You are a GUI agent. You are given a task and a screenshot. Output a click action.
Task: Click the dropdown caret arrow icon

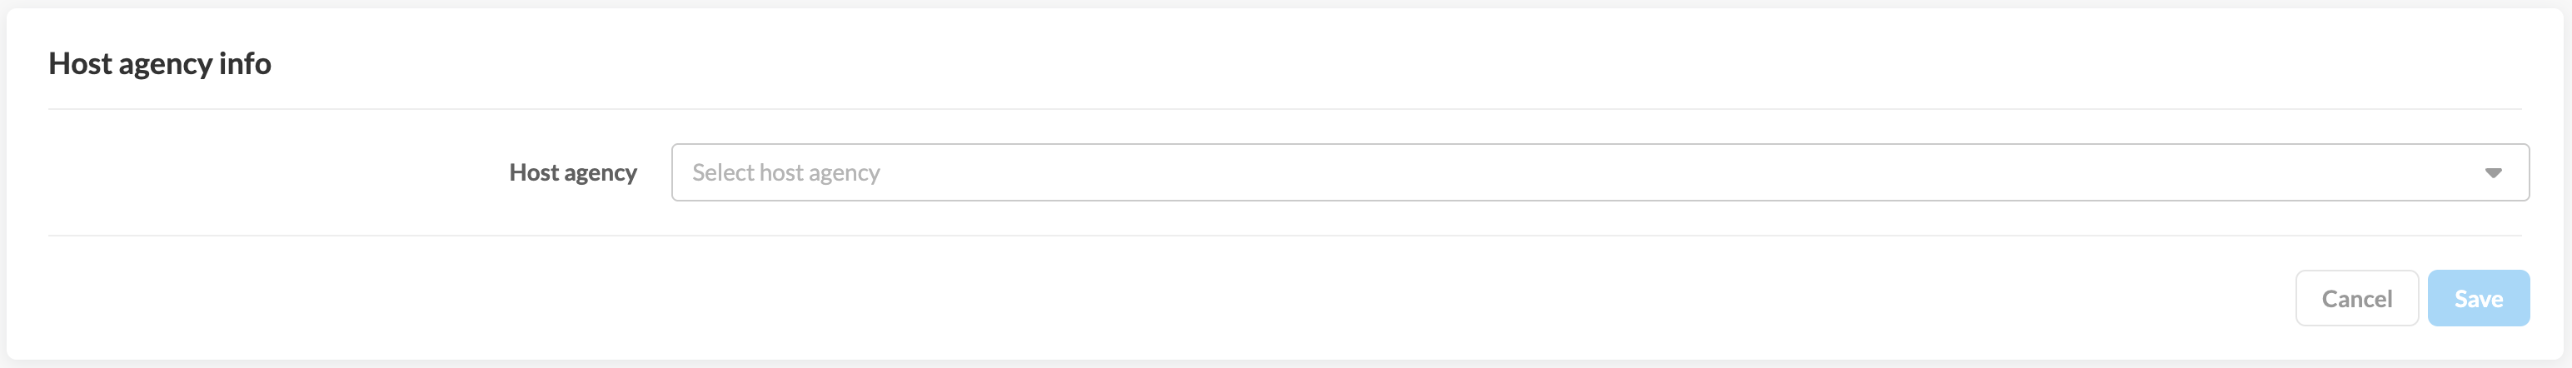point(2492,172)
